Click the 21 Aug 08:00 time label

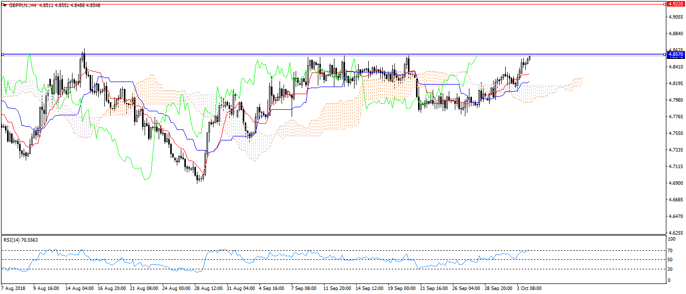coord(144,288)
